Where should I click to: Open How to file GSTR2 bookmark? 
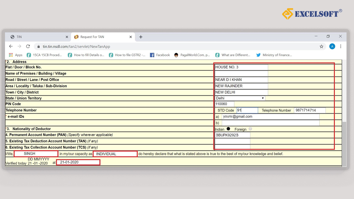(127, 55)
